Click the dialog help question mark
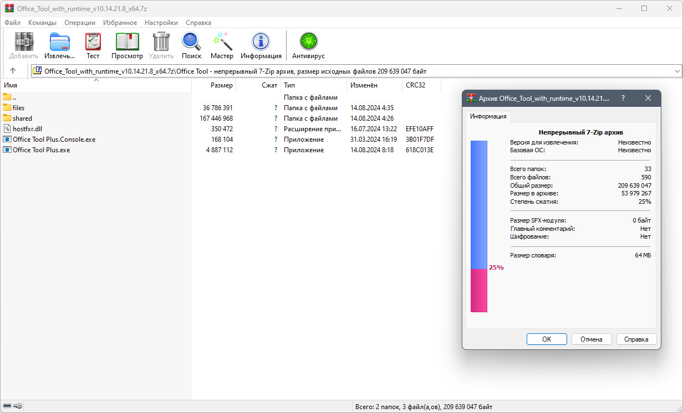Screen dimensions: 683x413 pyautogui.click(x=623, y=98)
